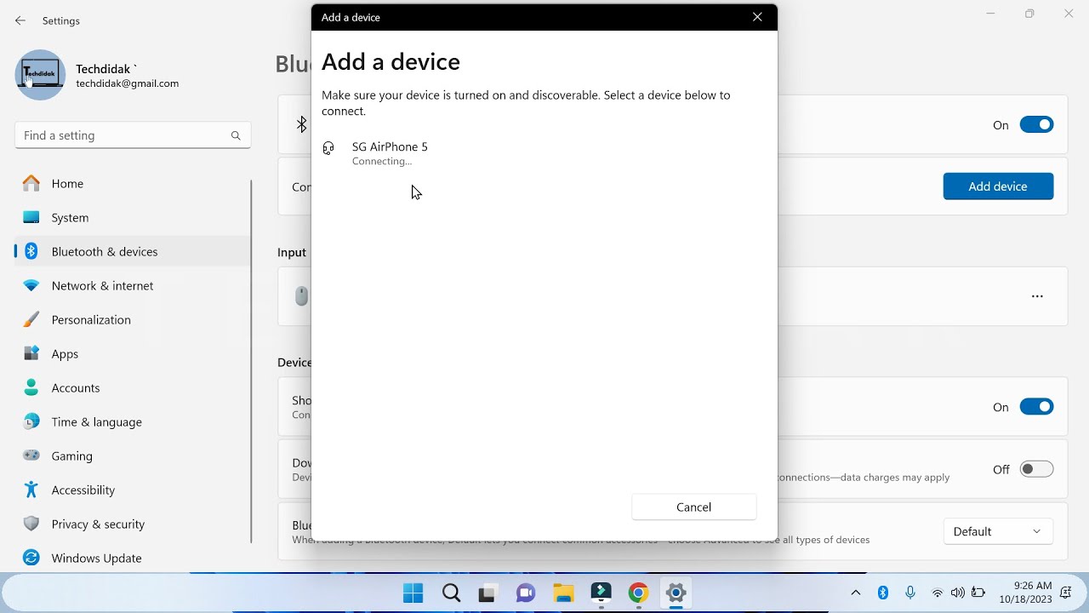
Task: Open Accounts settings
Action: 133,388
